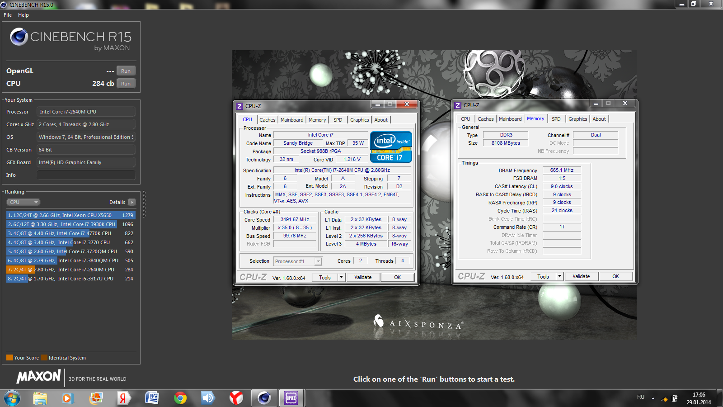
Task: Click Tools button in left CPU-Z
Action: click(325, 277)
